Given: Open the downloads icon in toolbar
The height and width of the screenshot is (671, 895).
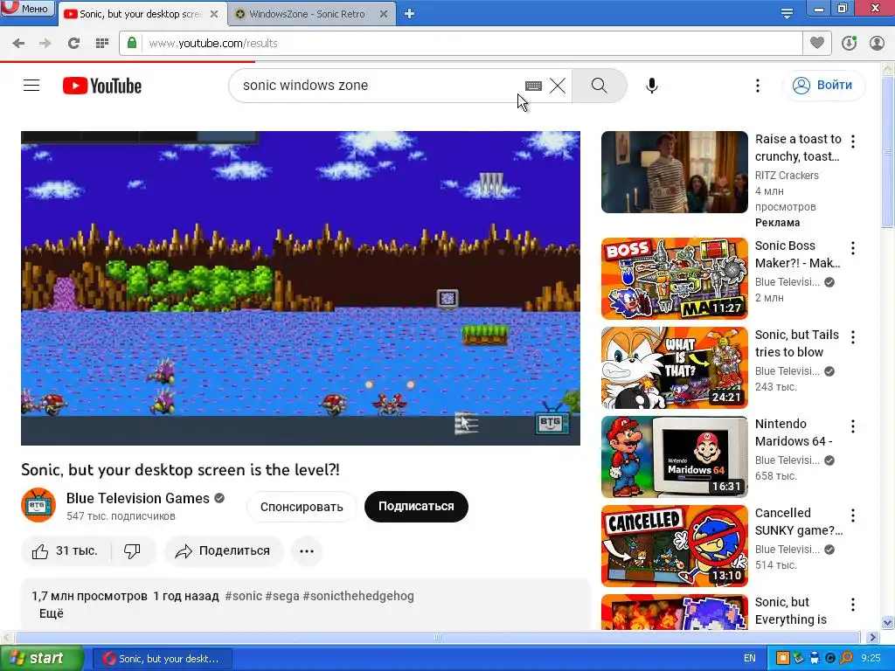Looking at the screenshot, I should pyautogui.click(x=850, y=44).
